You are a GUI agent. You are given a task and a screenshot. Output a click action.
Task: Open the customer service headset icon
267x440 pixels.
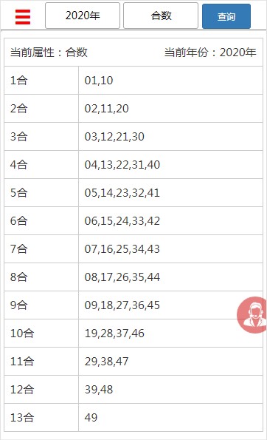[252, 315]
